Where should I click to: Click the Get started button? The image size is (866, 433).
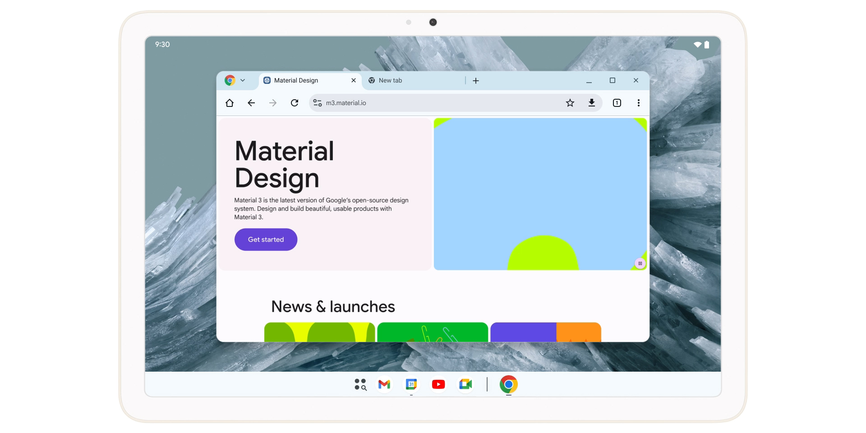(x=266, y=240)
